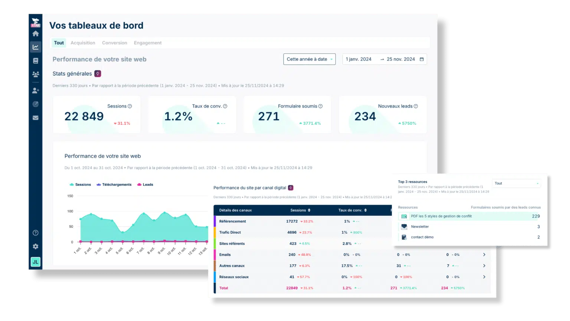Viewport: 570px width, 321px height.
Task: Click the JL user avatar button
Action: coord(36,262)
